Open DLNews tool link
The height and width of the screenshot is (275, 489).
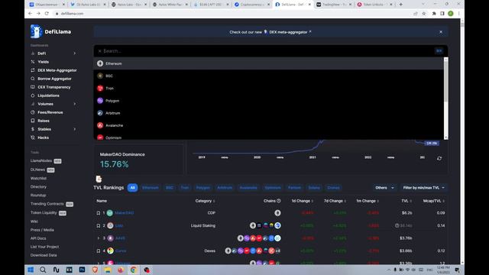[37, 170]
